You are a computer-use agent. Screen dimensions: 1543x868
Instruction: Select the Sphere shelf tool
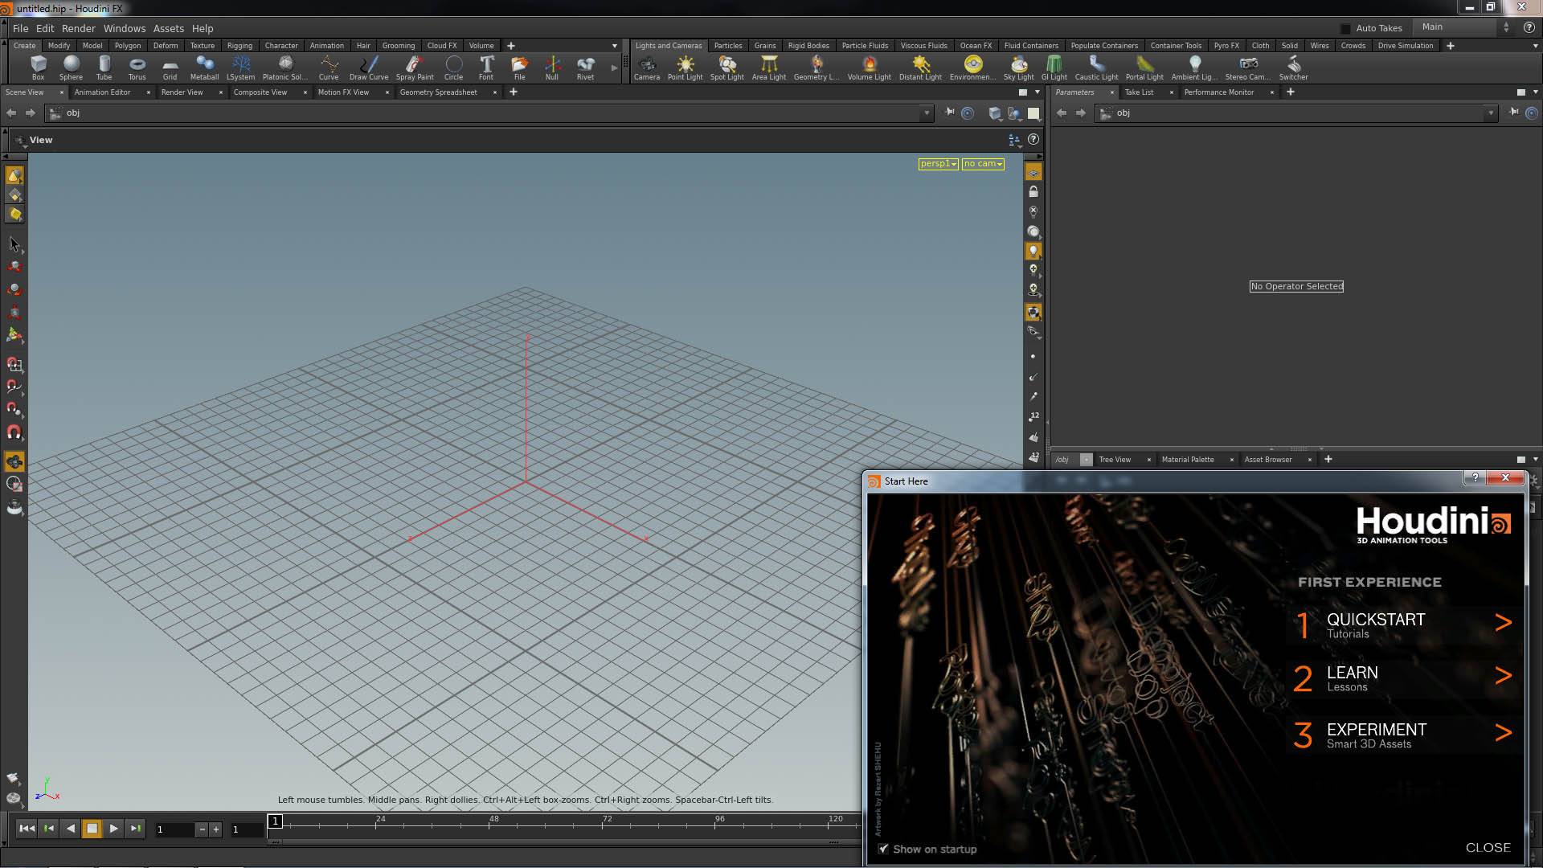(x=71, y=68)
